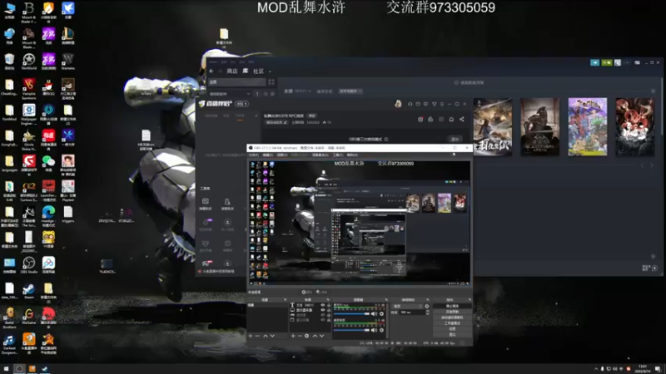Open the Warnales desktop shortcut

[68, 62]
